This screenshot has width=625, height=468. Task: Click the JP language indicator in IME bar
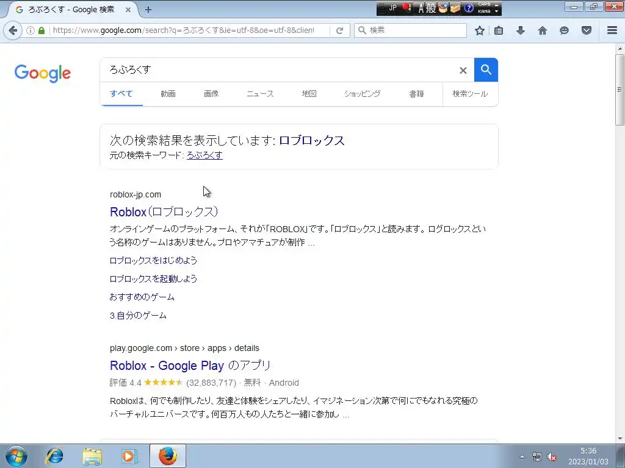(392, 7)
